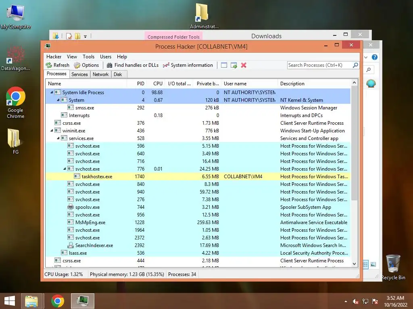The image size is (413, 309).
Task: Open Options from the toolbar
Action: tap(86, 65)
